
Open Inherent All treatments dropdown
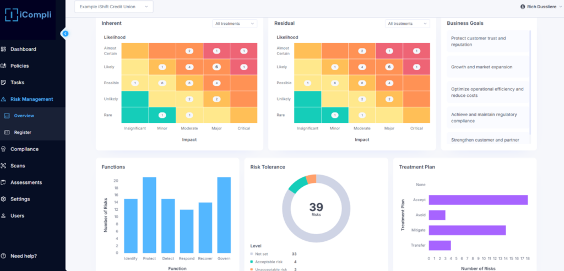pos(235,24)
